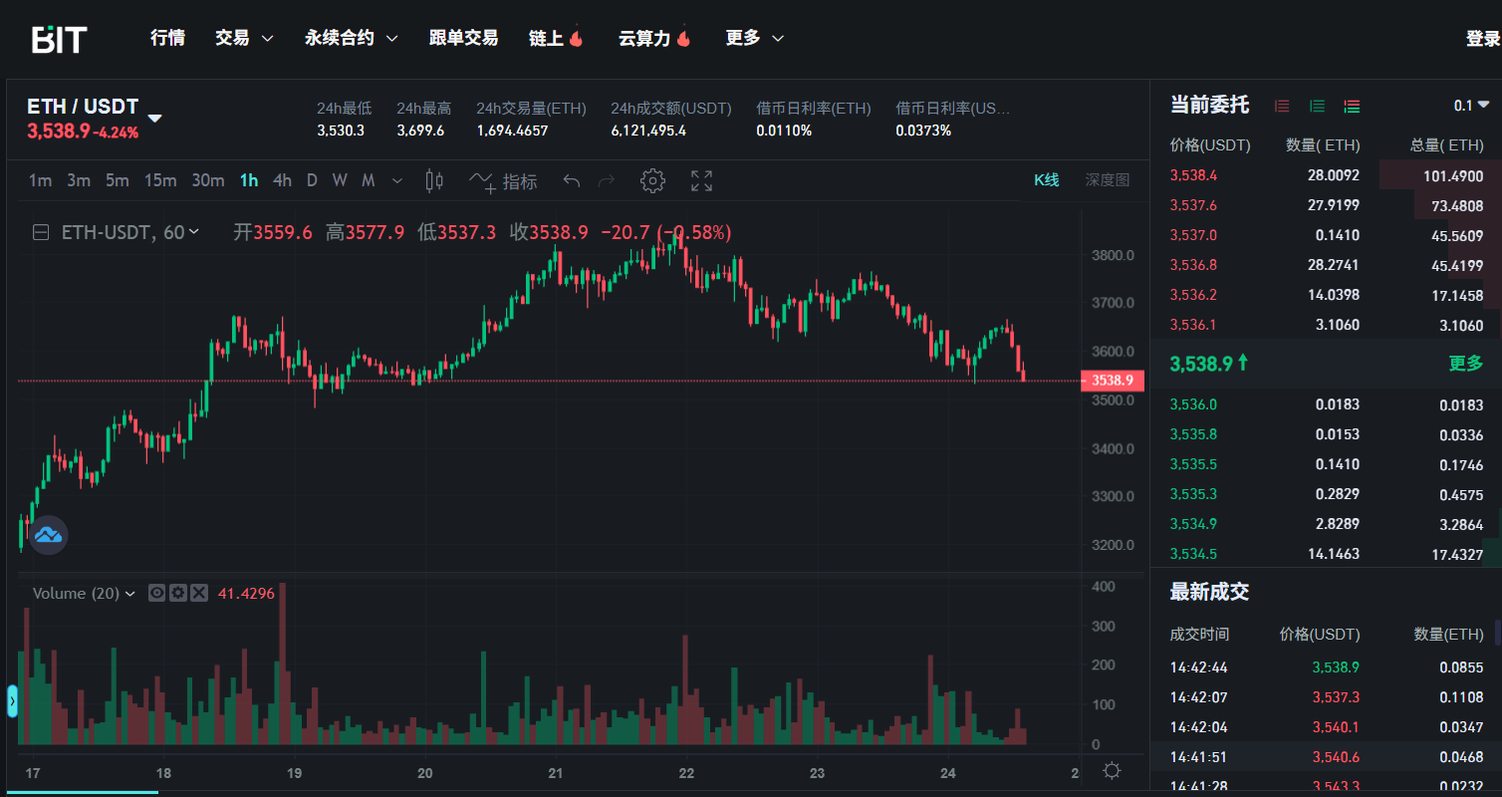Enter fullscreen chart mode
The image size is (1502, 797).
click(x=701, y=180)
